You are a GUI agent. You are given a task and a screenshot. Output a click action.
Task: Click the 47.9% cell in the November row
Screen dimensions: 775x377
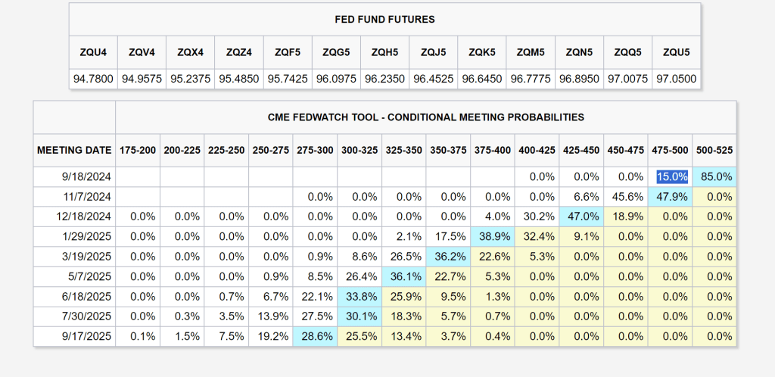672,196
